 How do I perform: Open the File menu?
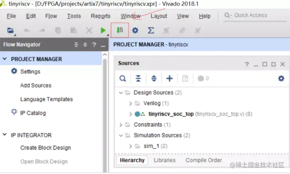pyautogui.click(x=11, y=16)
